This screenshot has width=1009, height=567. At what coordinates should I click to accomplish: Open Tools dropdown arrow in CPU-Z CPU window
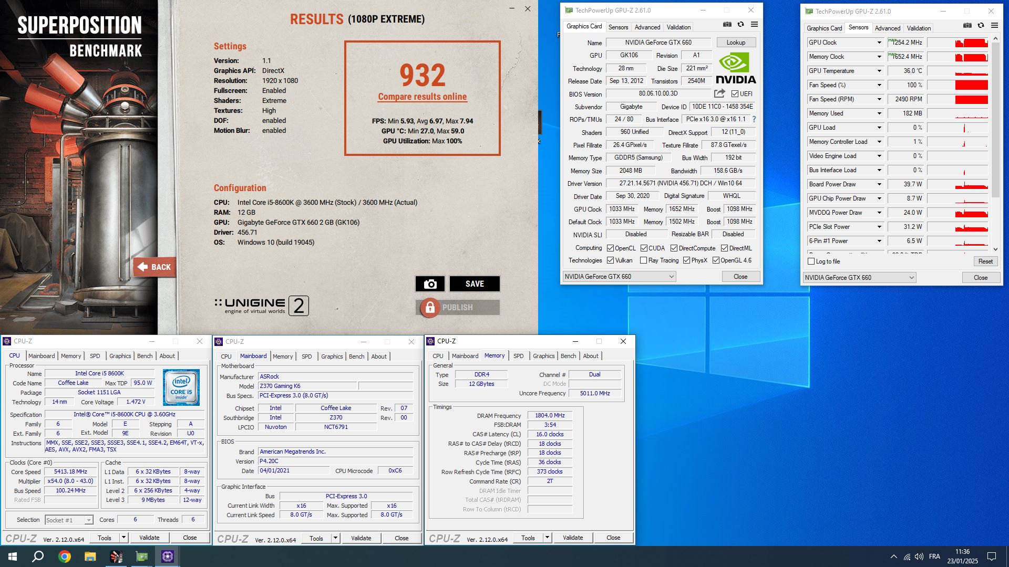pyautogui.click(x=124, y=538)
